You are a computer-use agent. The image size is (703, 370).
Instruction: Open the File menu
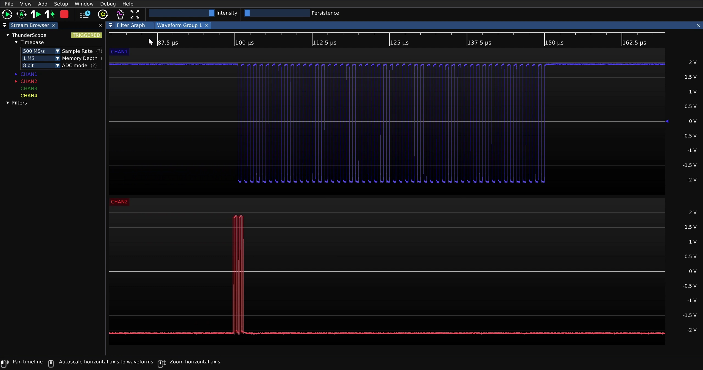(9, 4)
